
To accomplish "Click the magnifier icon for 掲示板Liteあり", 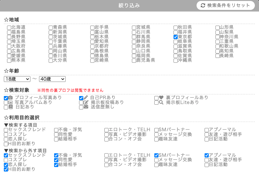I will tap(161, 102).
